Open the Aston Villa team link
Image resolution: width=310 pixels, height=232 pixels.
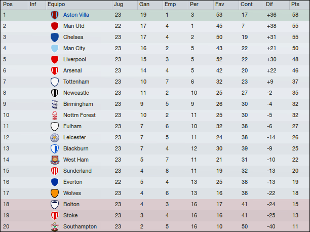pyautogui.click(x=76, y=15)
